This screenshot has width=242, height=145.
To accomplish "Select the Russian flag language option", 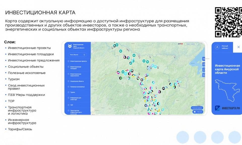I will (x=179, y=44).
